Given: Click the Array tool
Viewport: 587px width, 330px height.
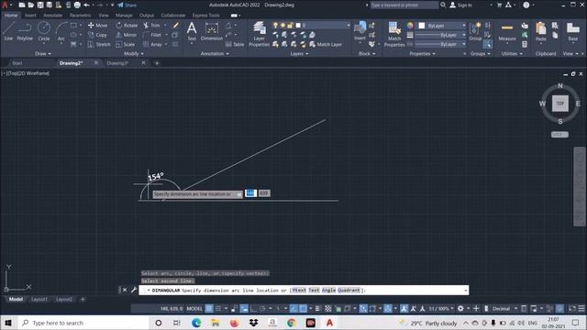Looking at the screenshot, I should pos(152,44).
